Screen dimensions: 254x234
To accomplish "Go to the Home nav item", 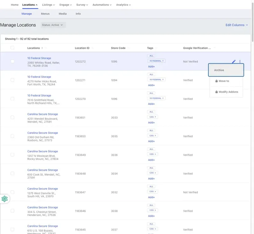I will point(15,5).
